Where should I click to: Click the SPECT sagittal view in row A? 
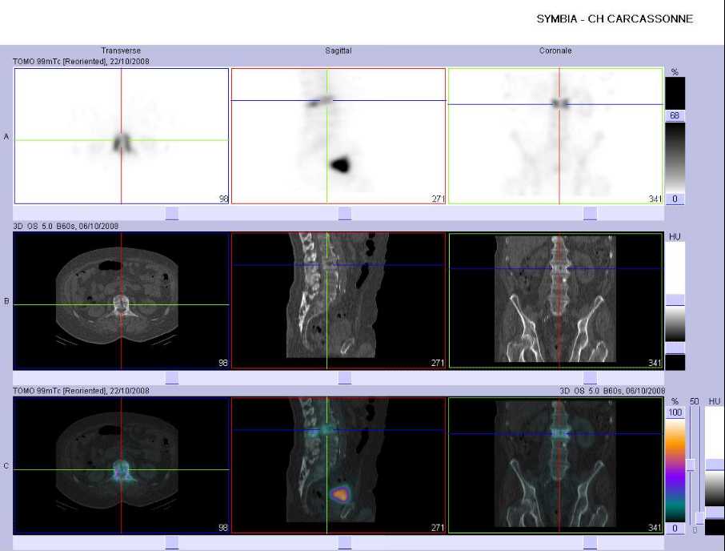click(338, 136)
